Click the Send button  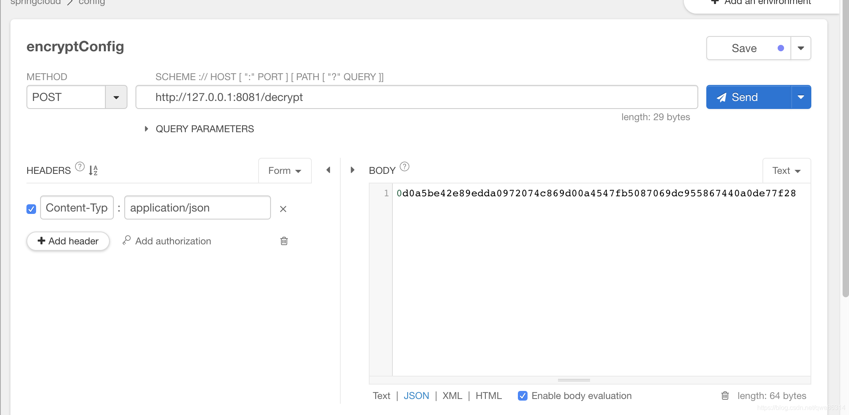[749, 97]
